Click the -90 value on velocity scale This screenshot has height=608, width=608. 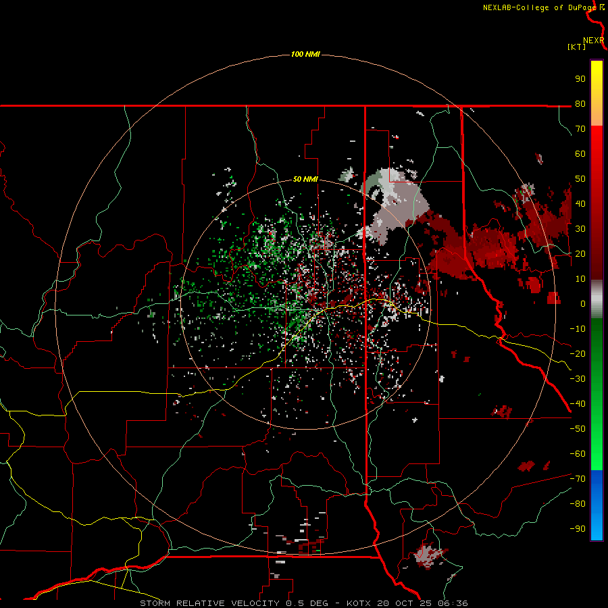tap(578, 529)
